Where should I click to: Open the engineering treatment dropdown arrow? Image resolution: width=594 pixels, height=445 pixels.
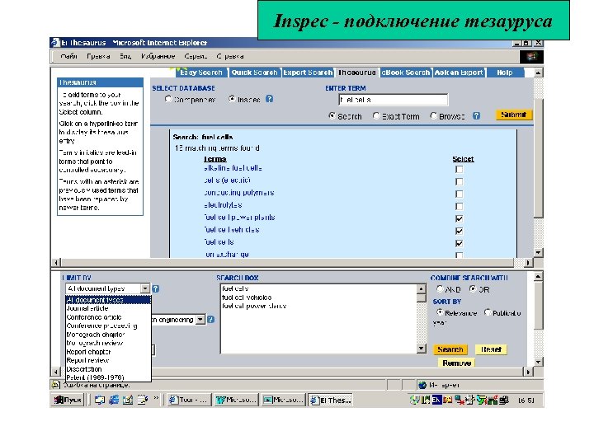click(x=200, y=320)
